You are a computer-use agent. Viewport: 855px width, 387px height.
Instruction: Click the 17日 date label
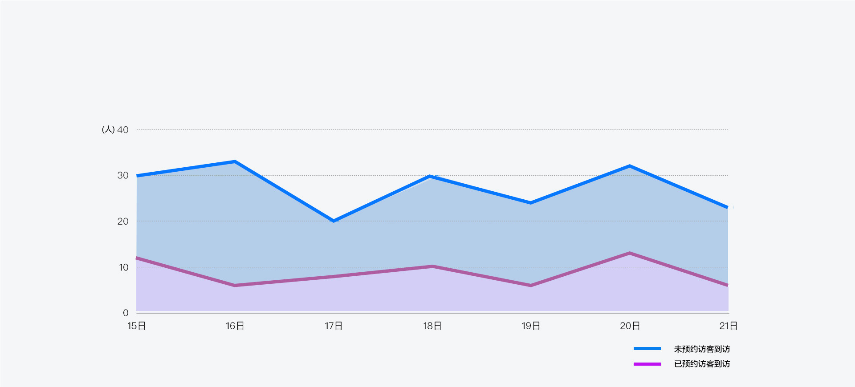[x=334, y=326]
